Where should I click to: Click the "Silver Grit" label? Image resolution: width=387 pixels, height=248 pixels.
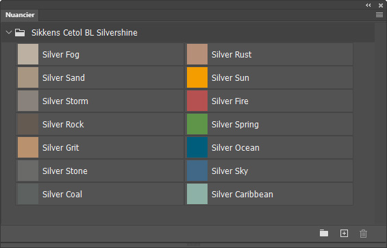tap(61, 147)
